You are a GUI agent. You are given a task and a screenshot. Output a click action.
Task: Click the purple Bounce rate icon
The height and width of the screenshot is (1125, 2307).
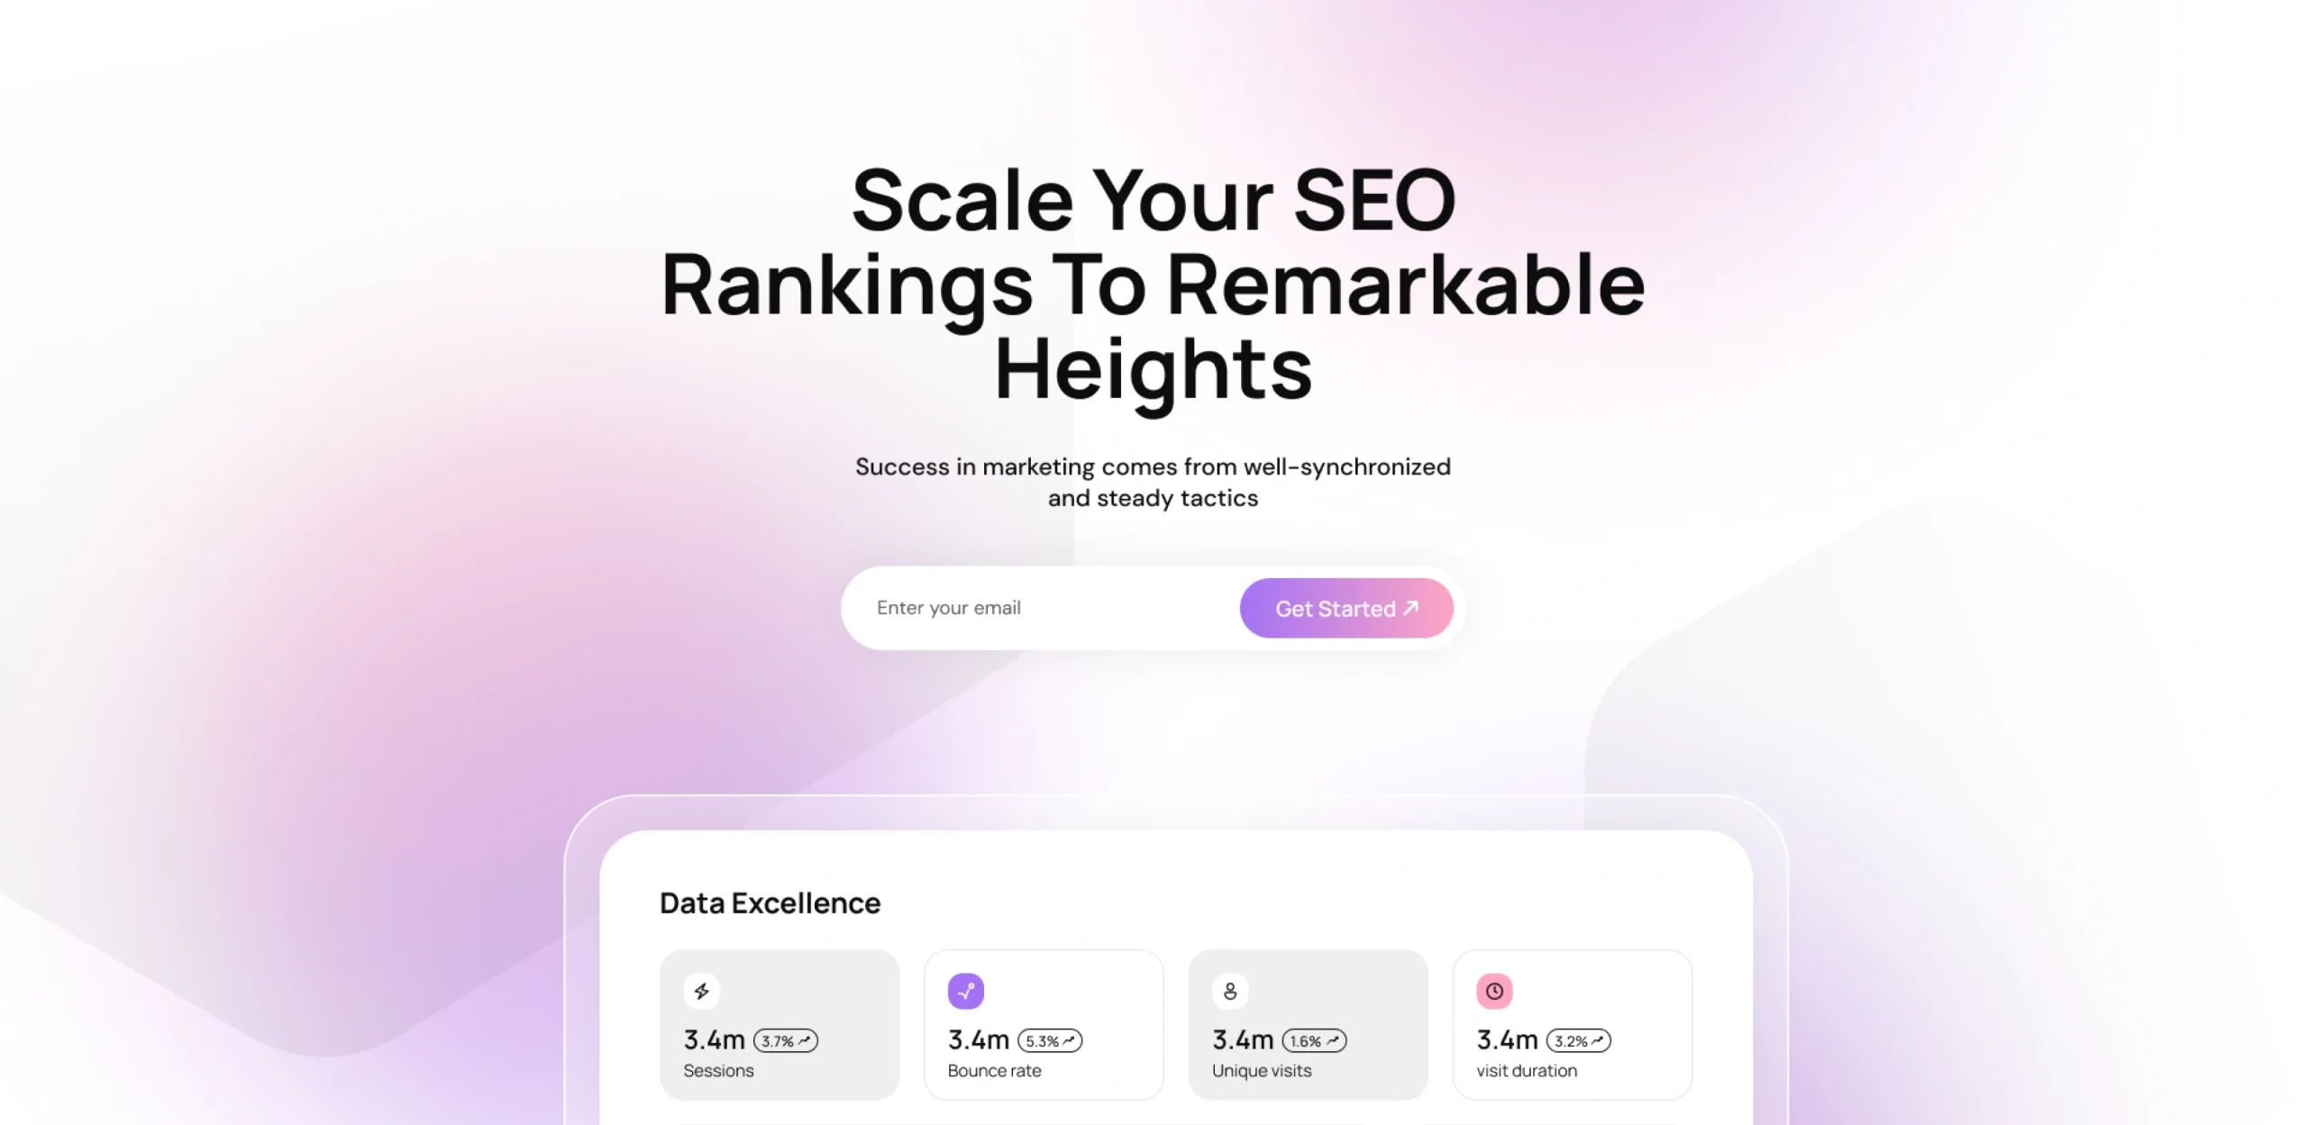(965, 991)
